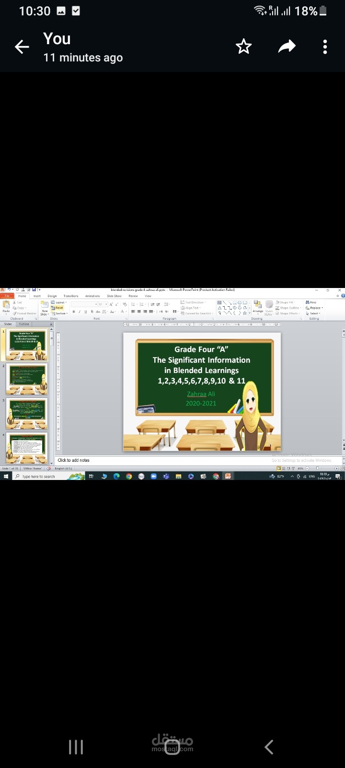Tap the Android back navigation button
The image size is (345, 768).
pyautogui.click(x=269, y=747)
